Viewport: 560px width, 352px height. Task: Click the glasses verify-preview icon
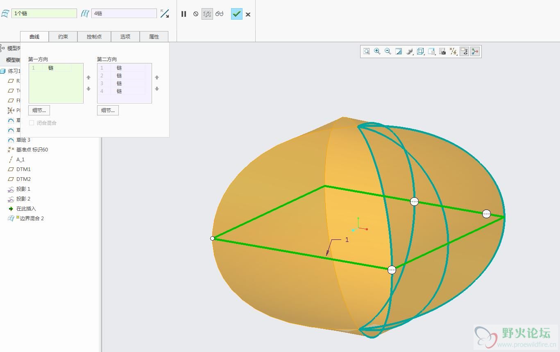[x=220, y=14]
